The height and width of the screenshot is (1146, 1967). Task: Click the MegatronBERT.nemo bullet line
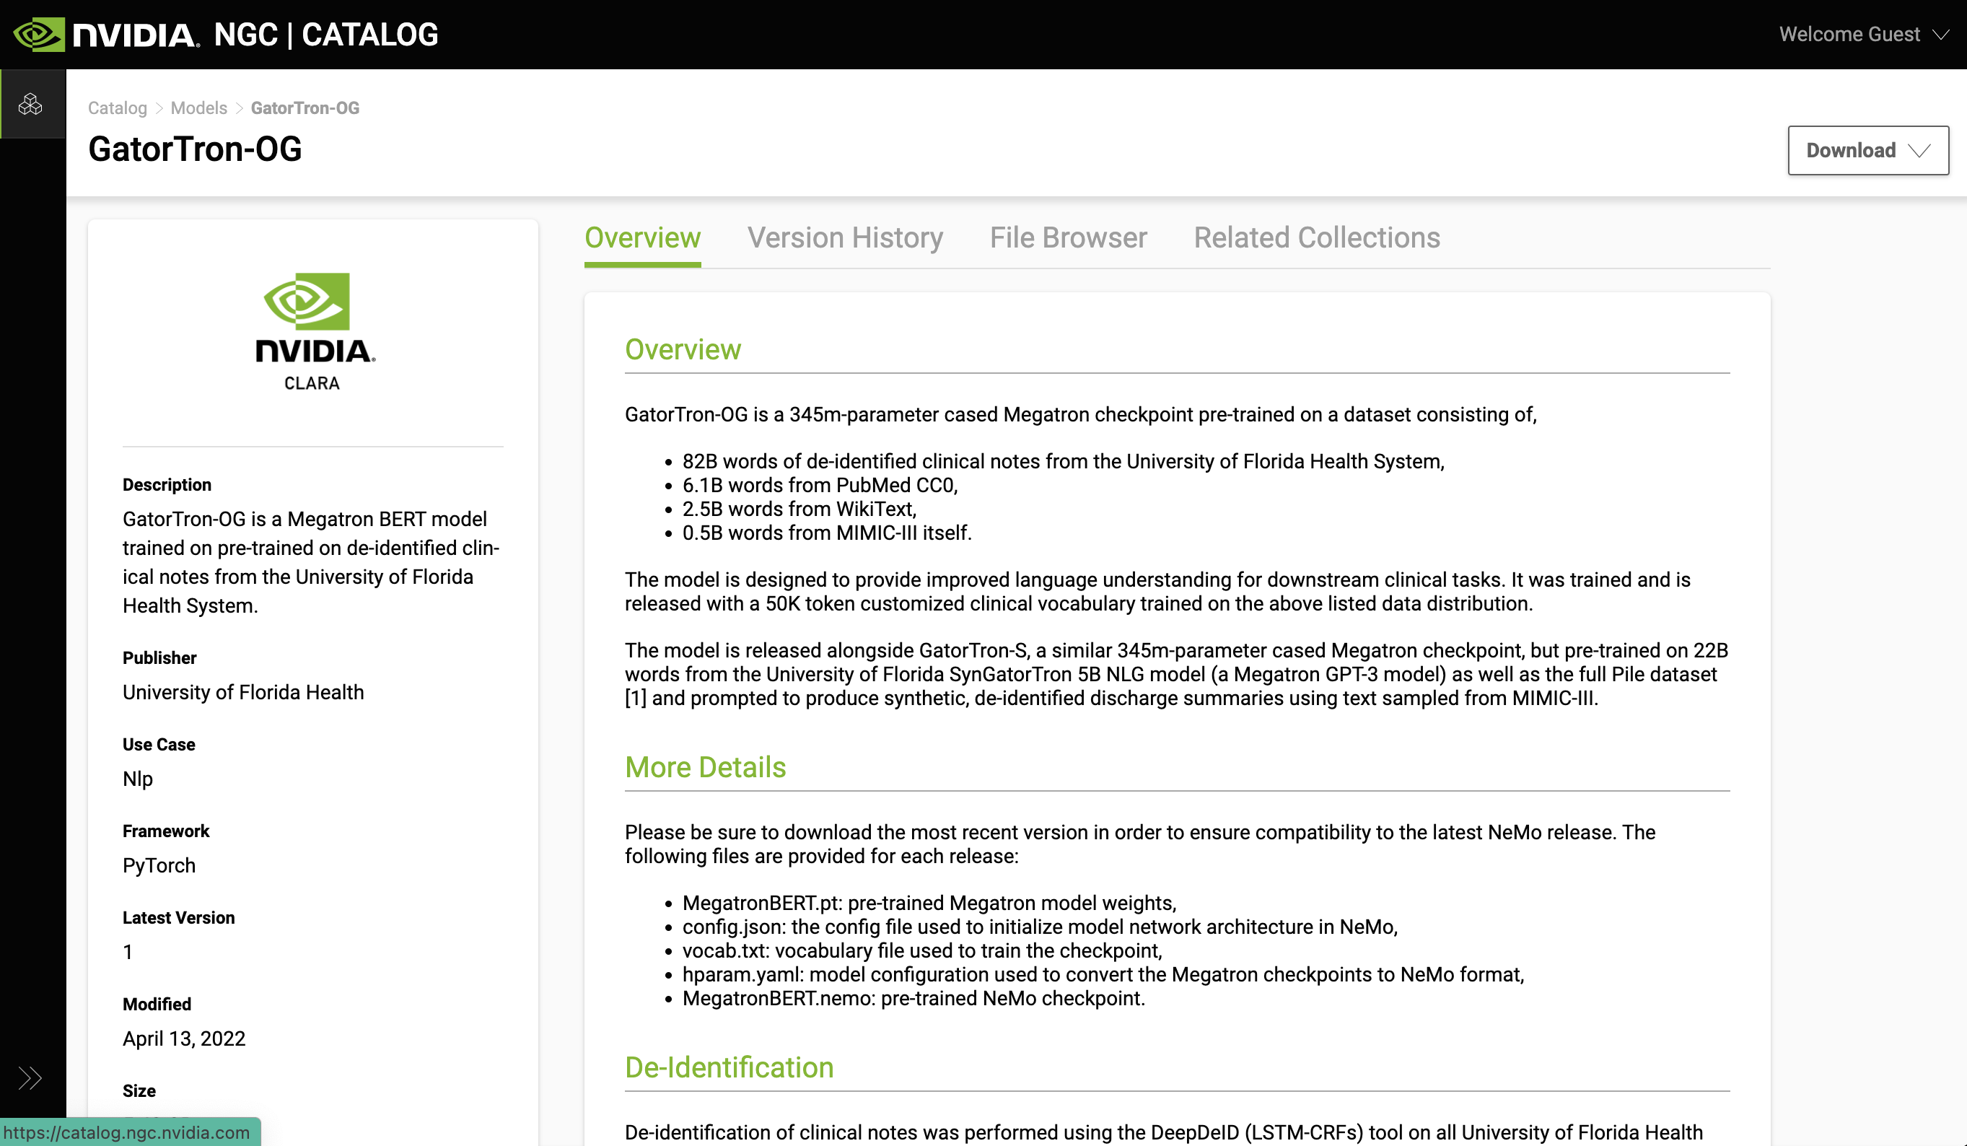point(914,999)
